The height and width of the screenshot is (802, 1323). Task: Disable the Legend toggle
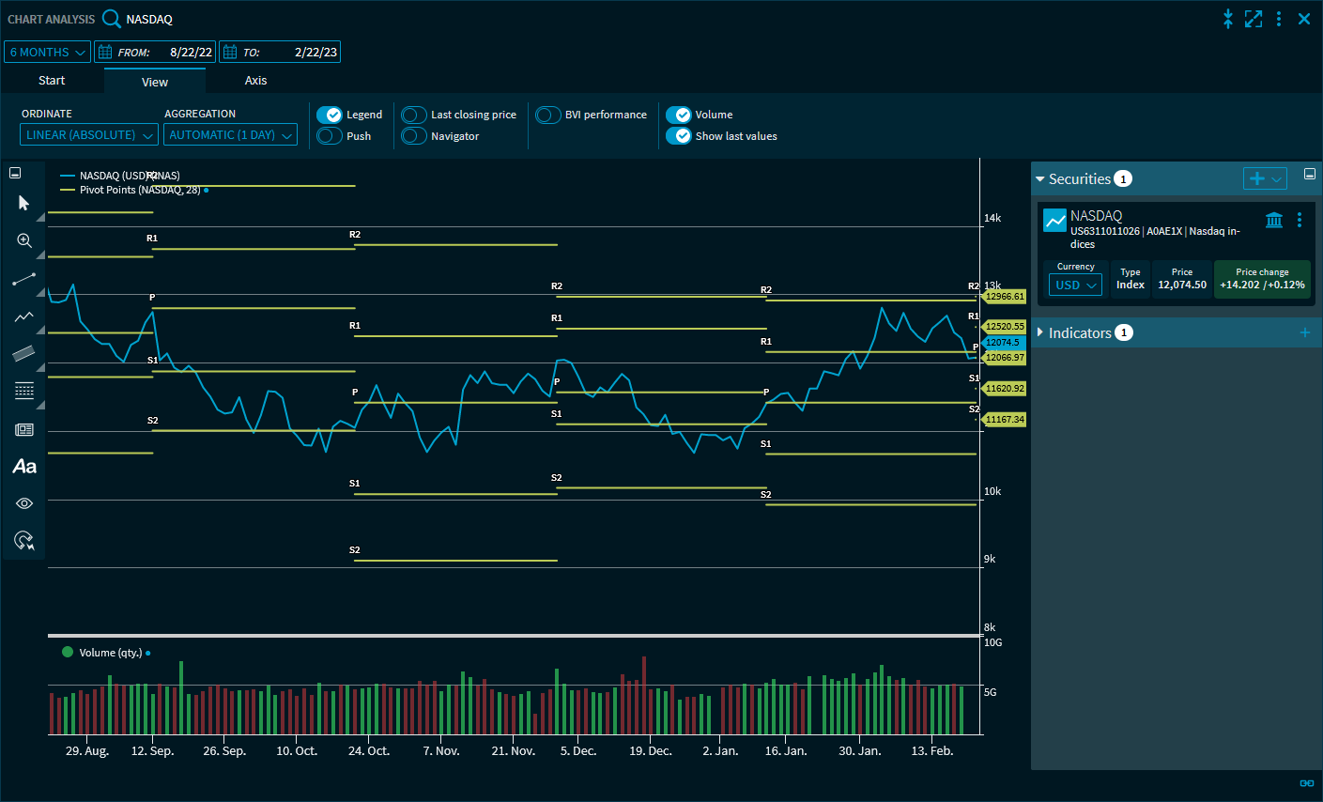click(330, 115)
